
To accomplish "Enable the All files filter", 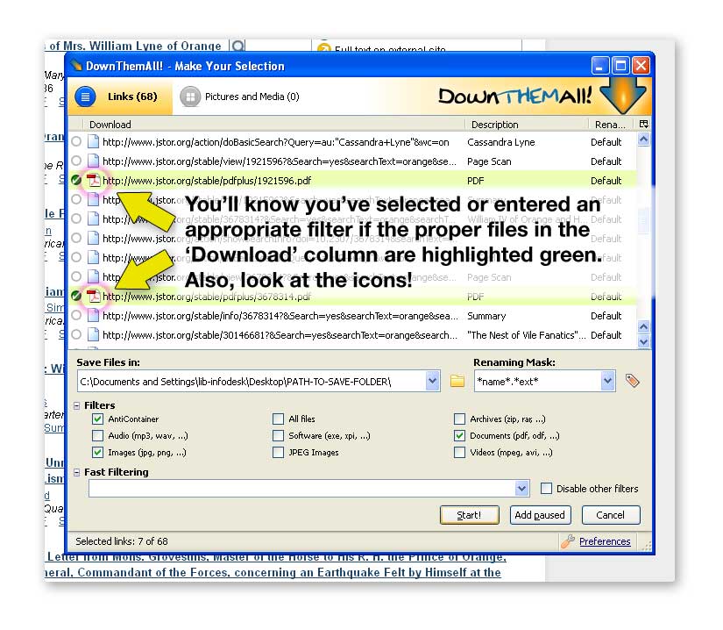I will click(278, 419).
